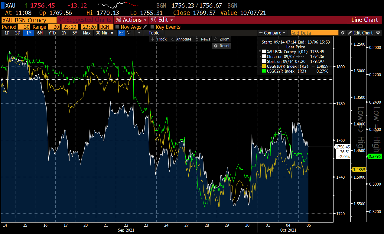Expand the Compare dropdown
Viewport: 384px width, 234px height.
(272, 33)
